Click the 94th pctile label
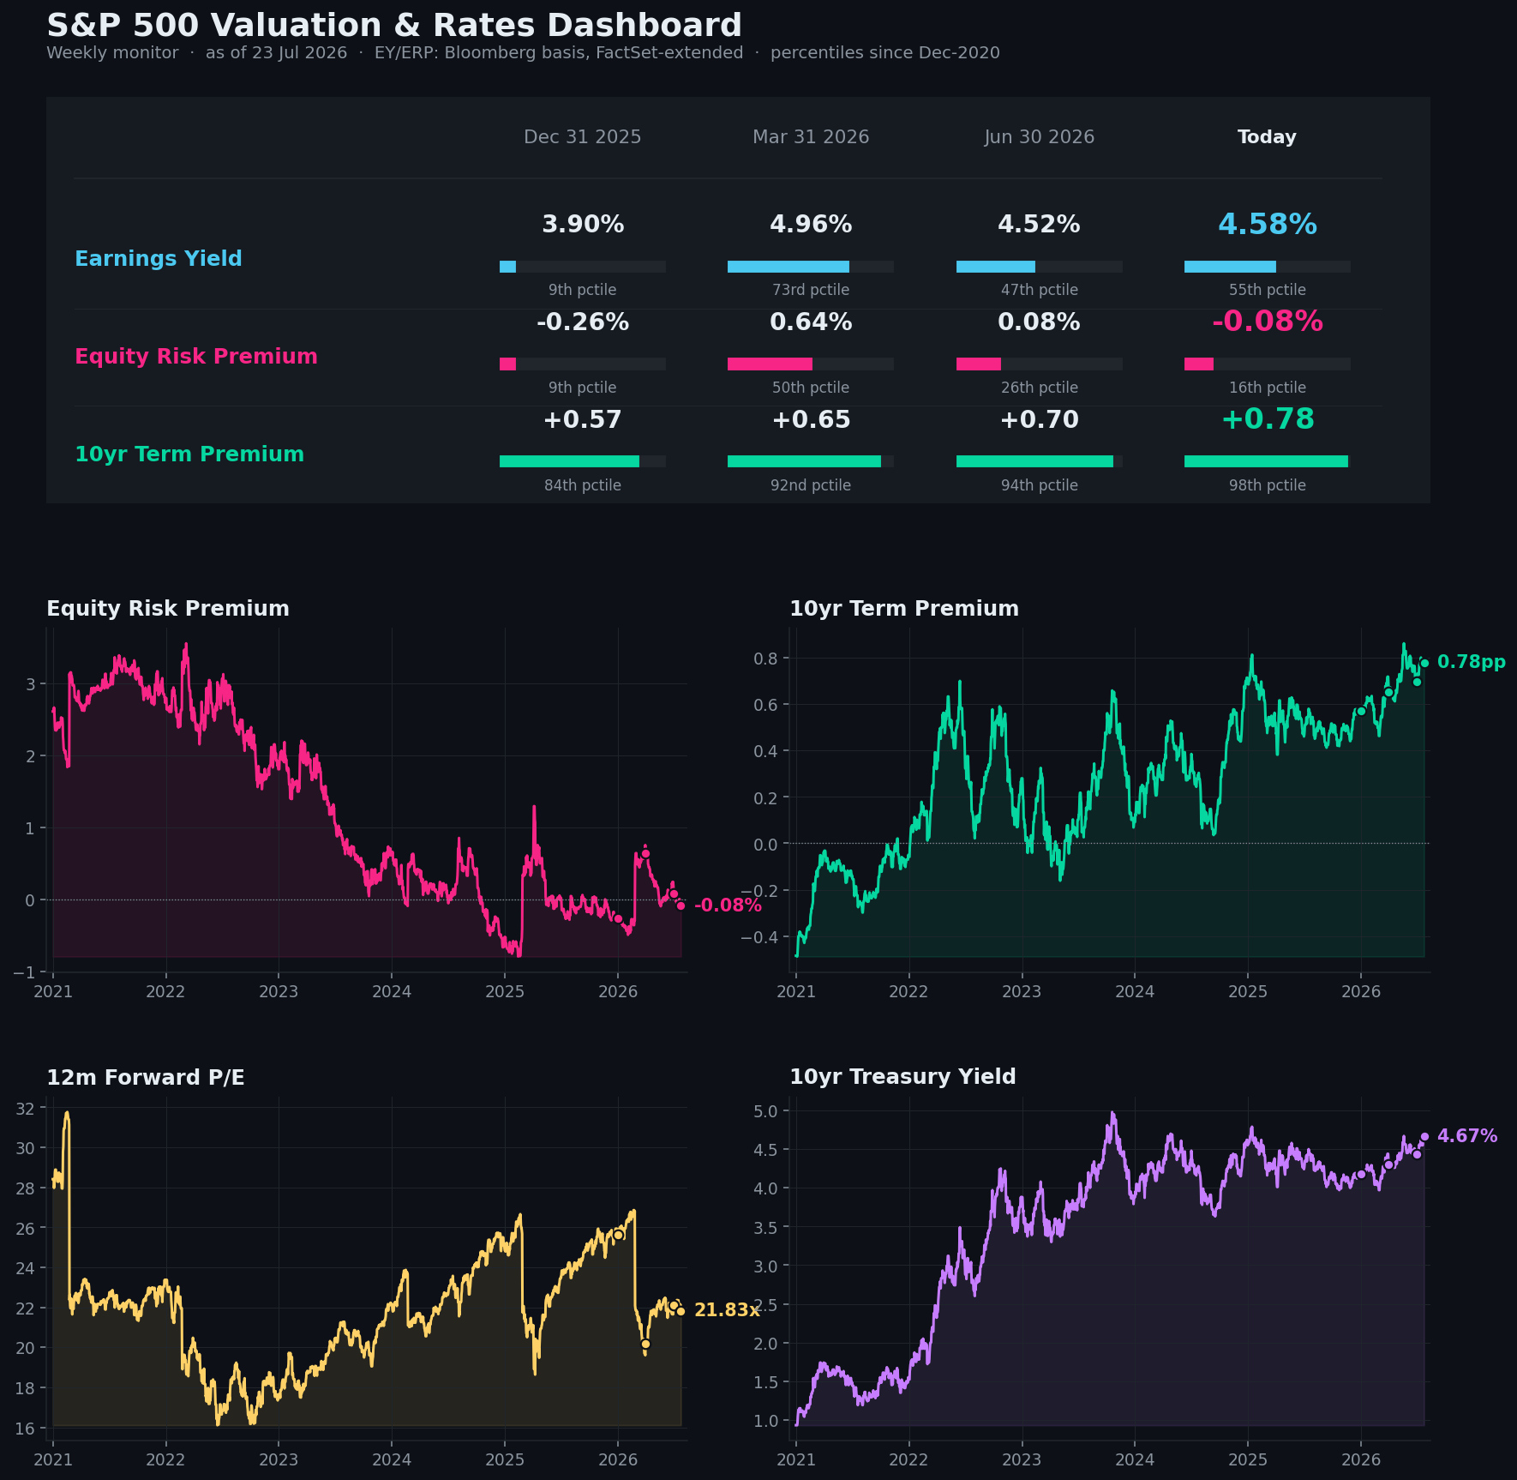Image resolution: width=1517 pixels, height=1480 pixels. point(1040,485)
